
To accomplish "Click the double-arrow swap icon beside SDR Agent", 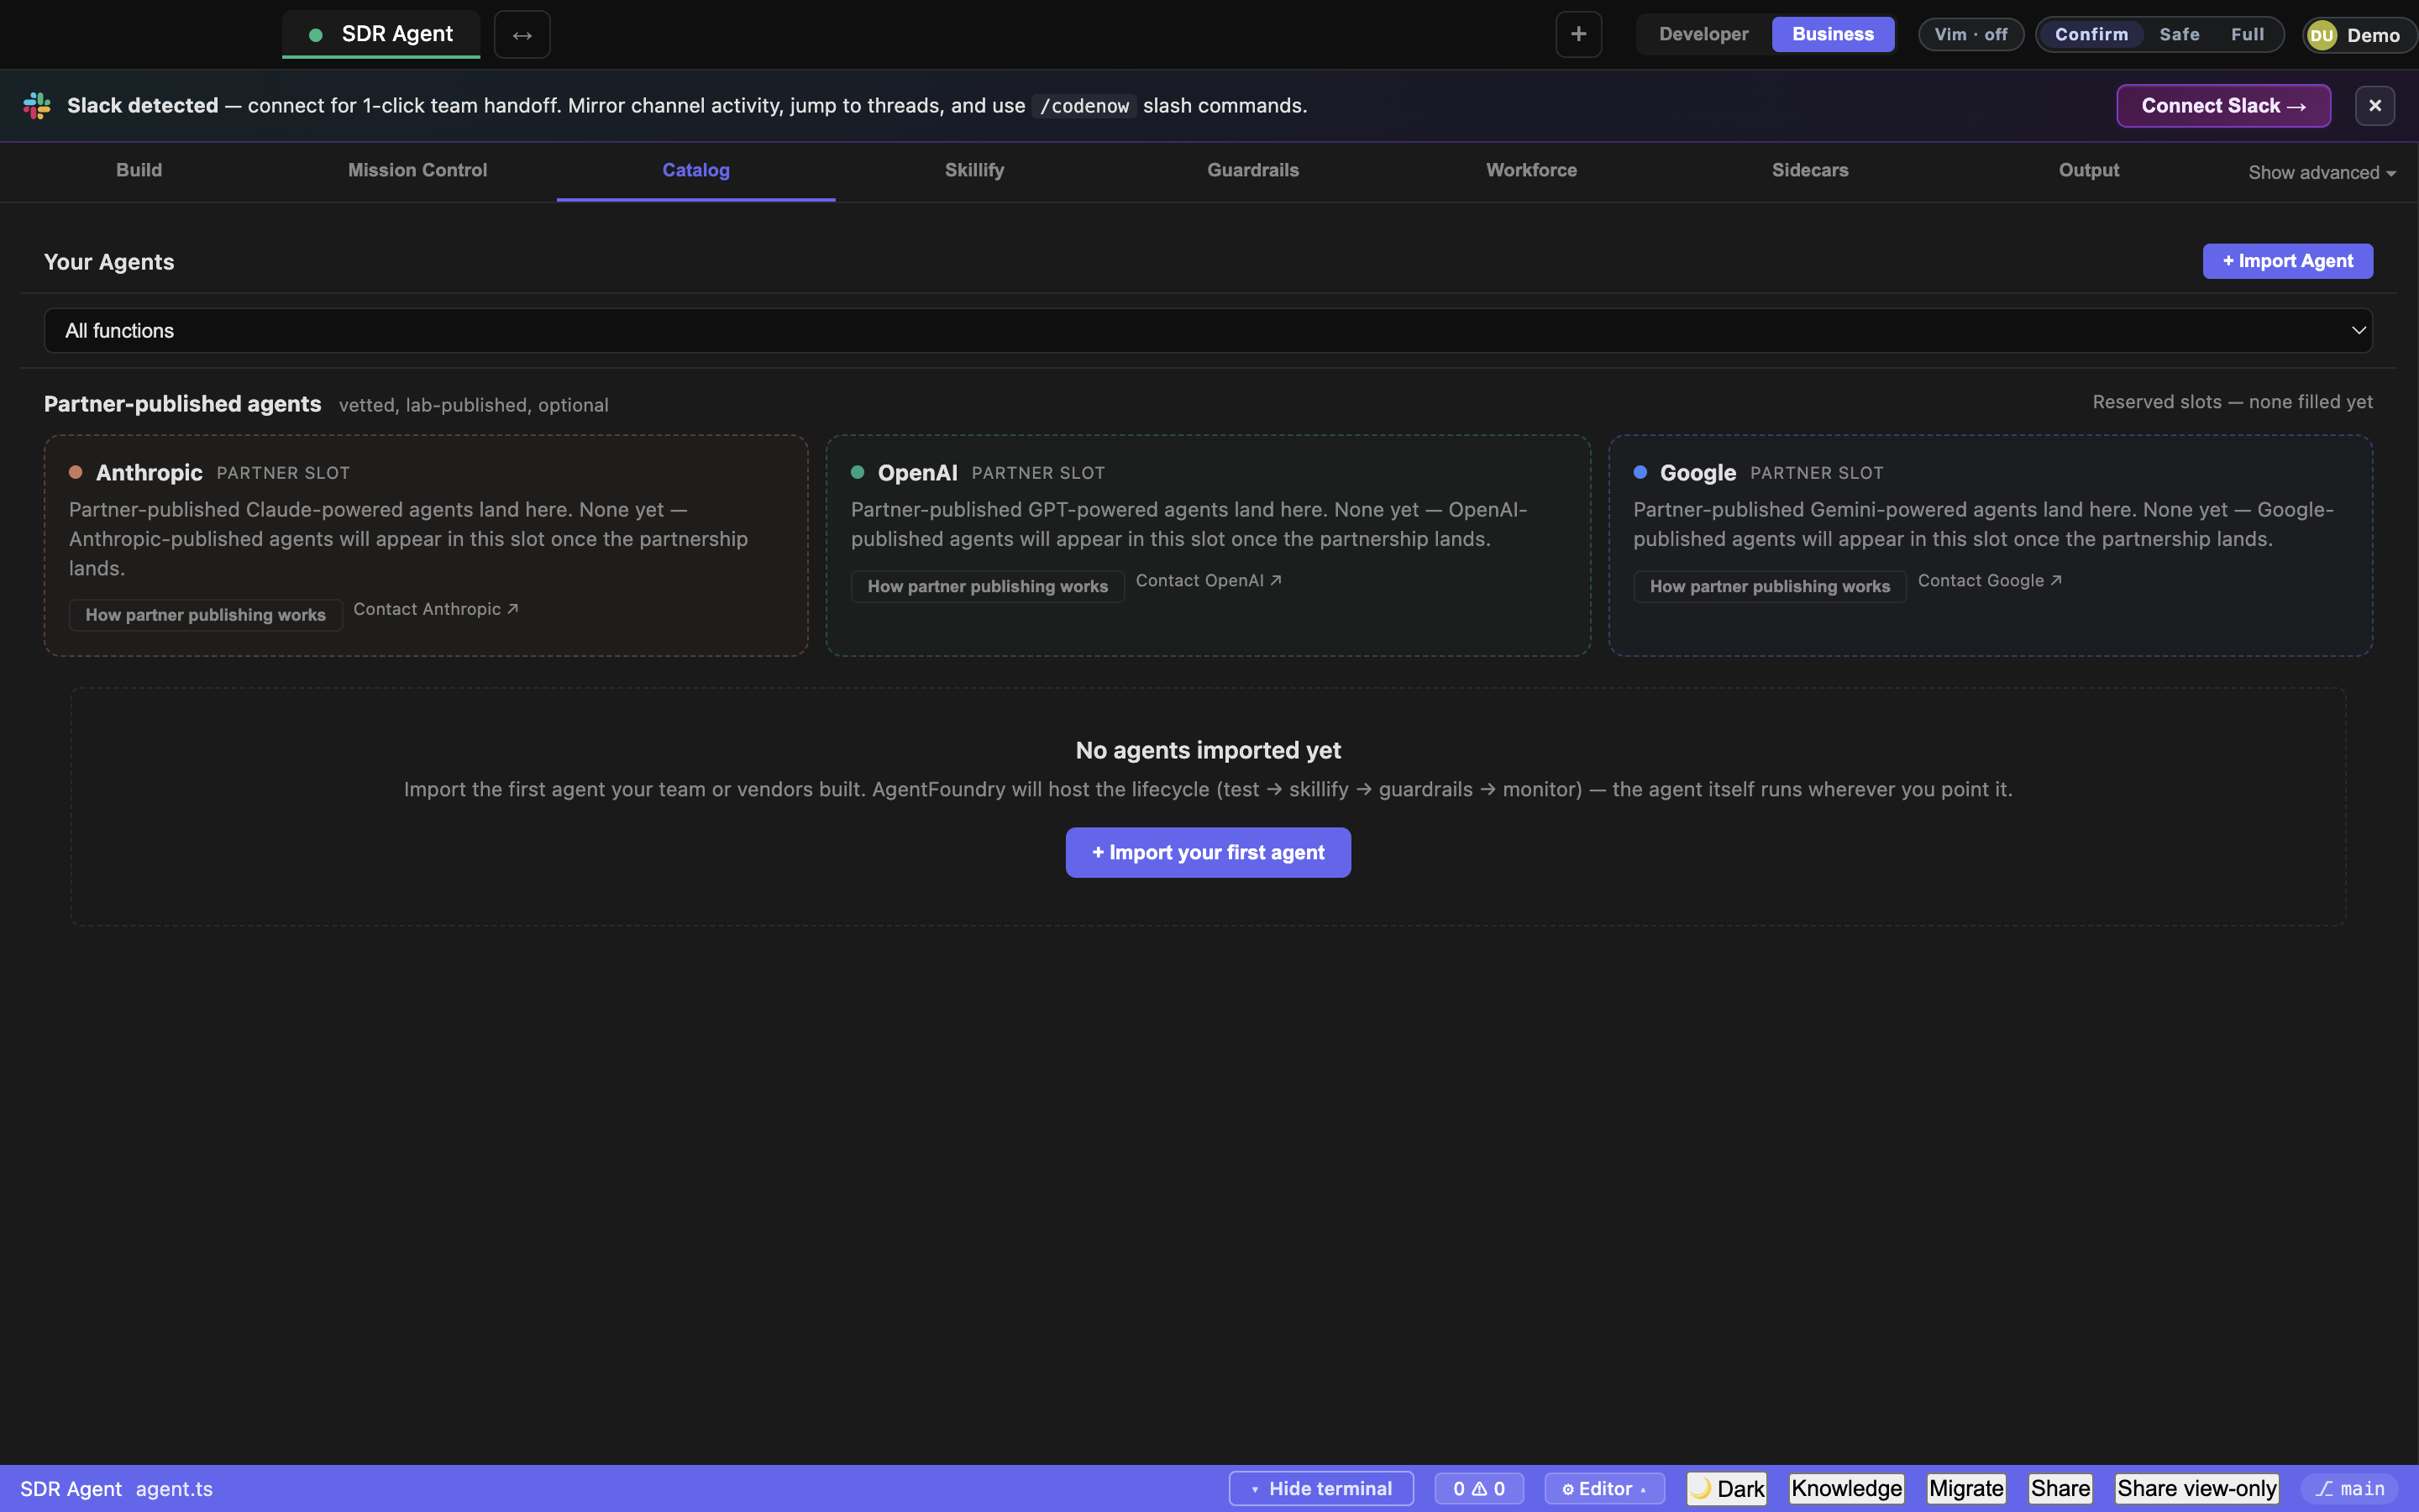I will 522,35.
